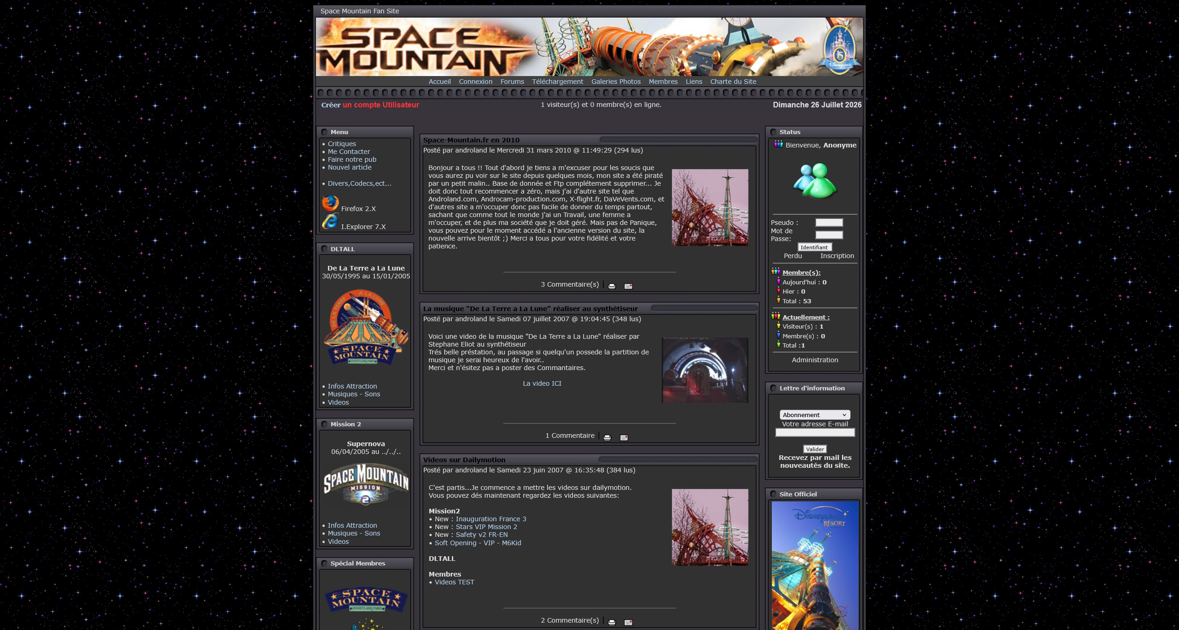Image resolution: width=1179 pixels, height=630 pixels.
Task: Open 2 Commentaire(s) link
Action: tap(570, 620)
